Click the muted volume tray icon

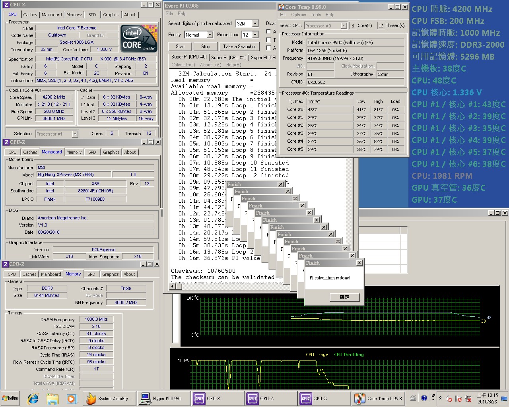pos(449,398)
